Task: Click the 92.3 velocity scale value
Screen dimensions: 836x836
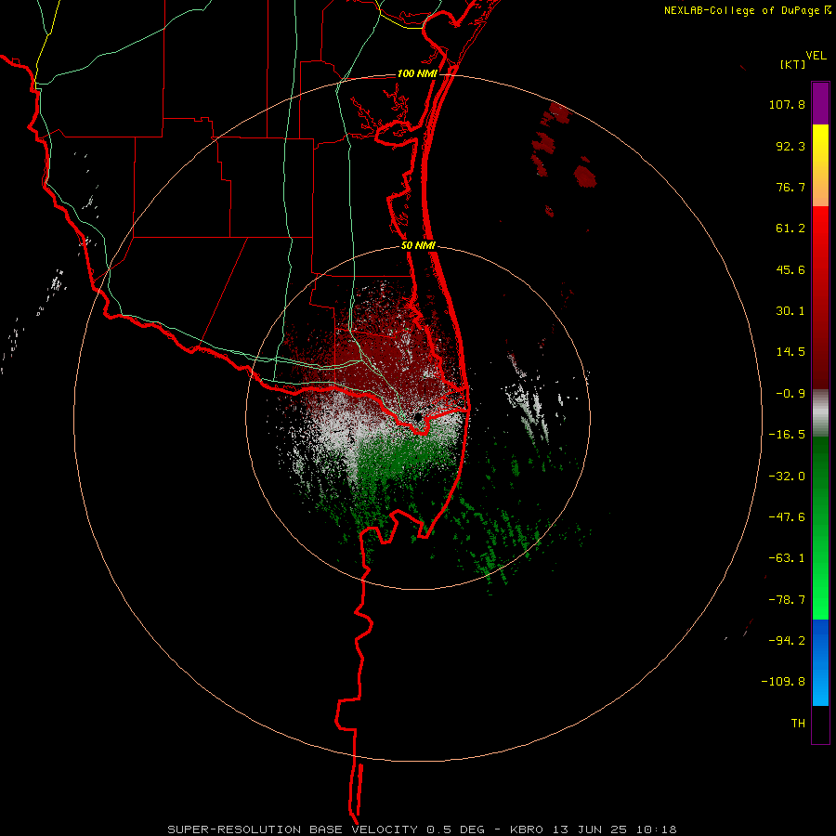Action: (x=790, y=146)
